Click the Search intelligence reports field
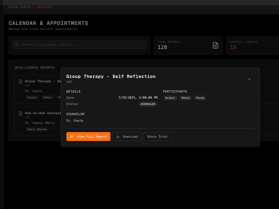Viewport: 279px width, 209px height. click(x=79, y=45)
